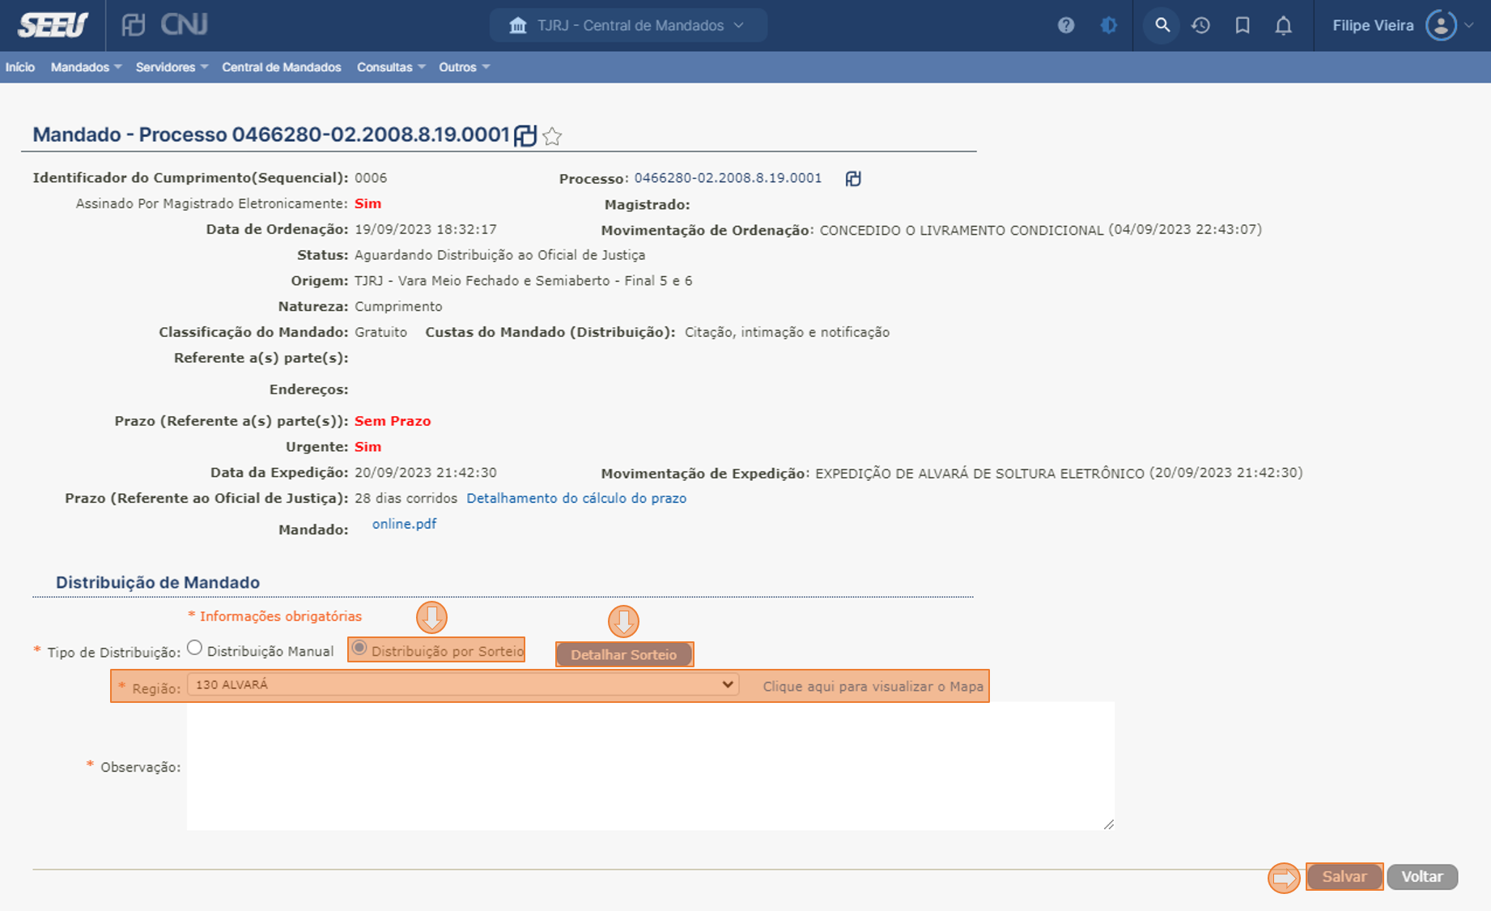Open the help question mark icon
The height and width of the screenshot is (911, 1491).
[1066, 25]
